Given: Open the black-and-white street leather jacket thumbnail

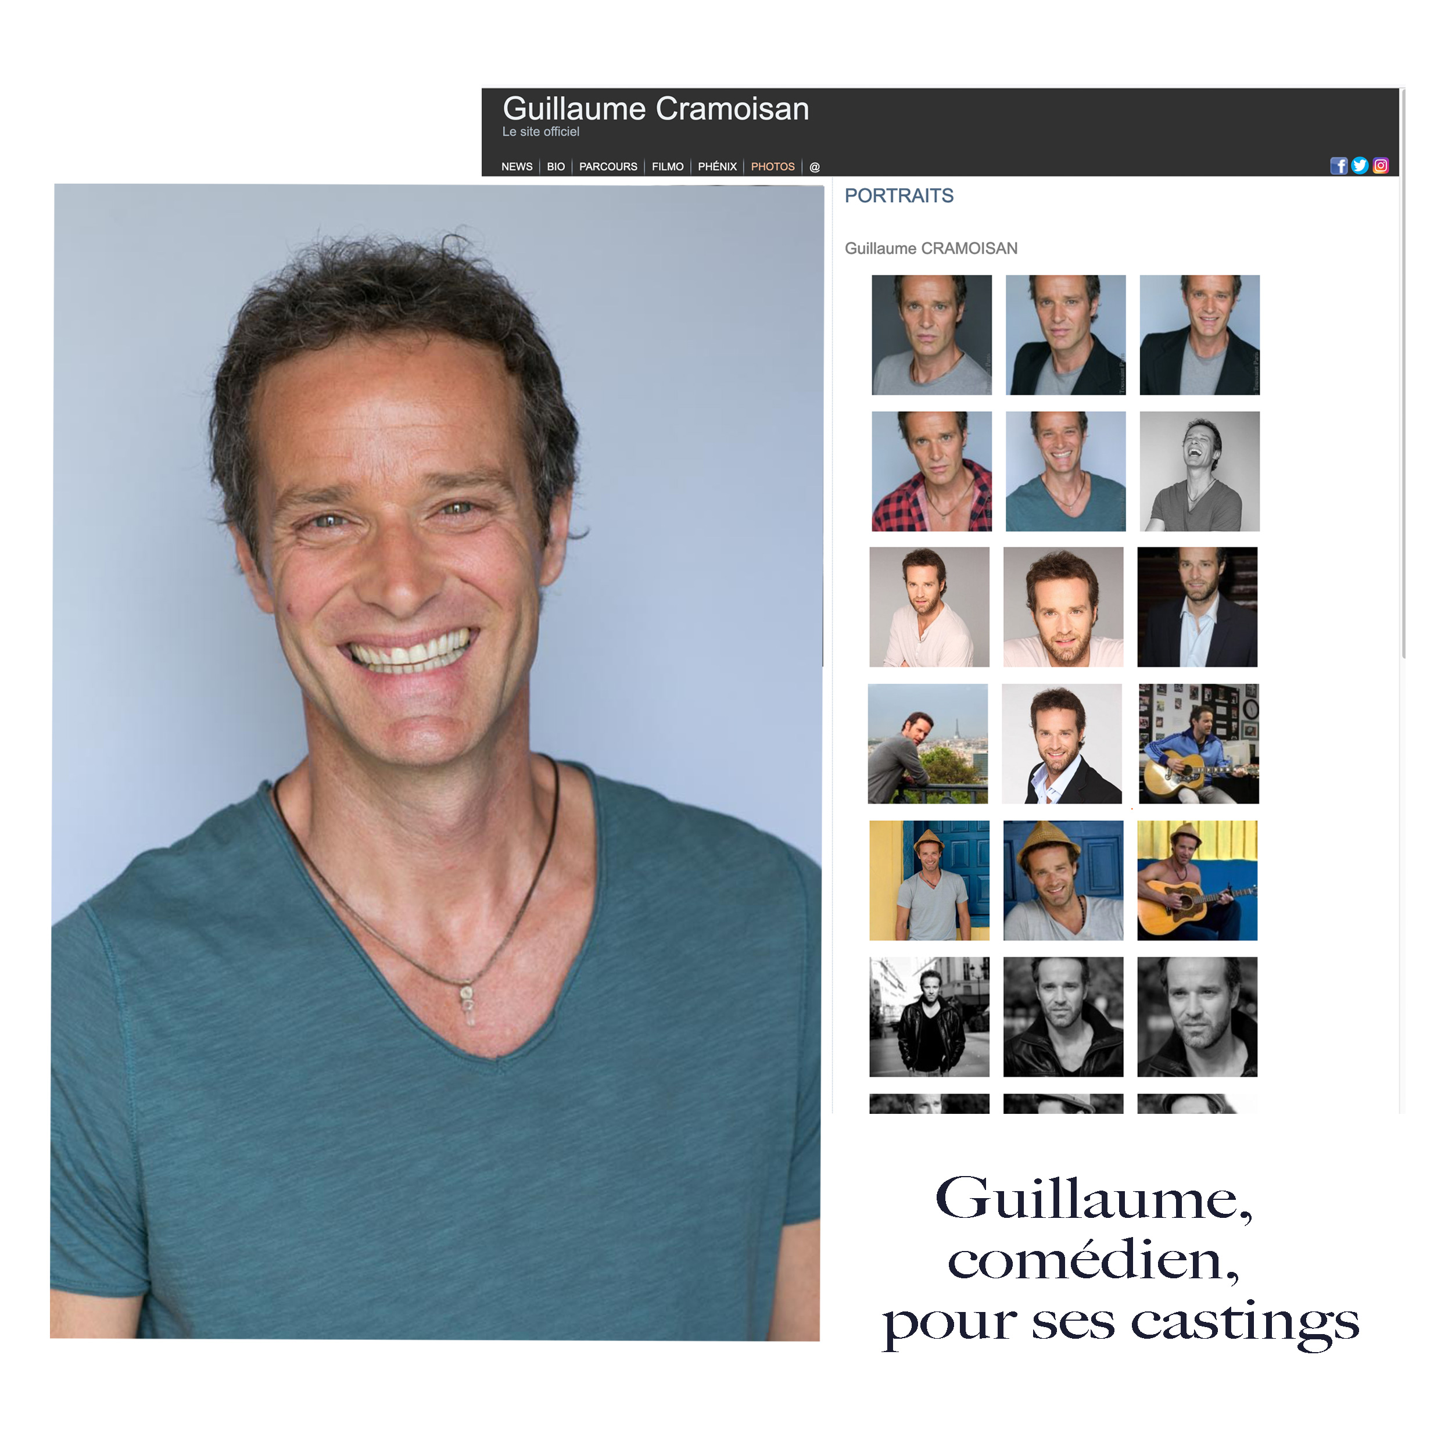Looking at the screenshot, I should point(929,1017).
